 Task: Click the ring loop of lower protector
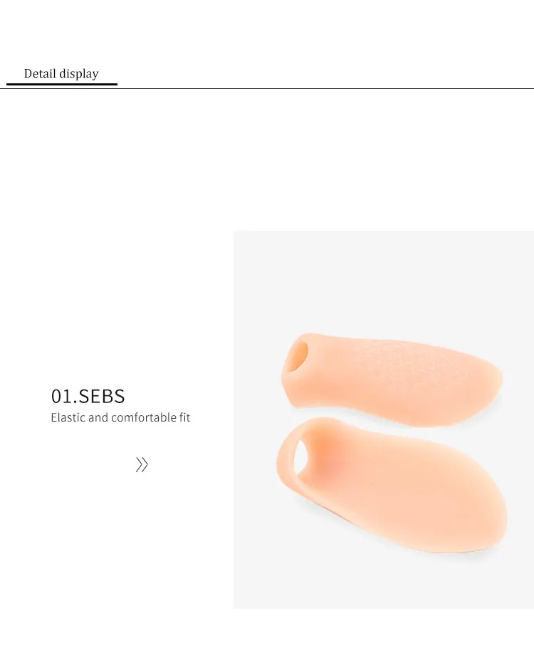tap(292, 456)
